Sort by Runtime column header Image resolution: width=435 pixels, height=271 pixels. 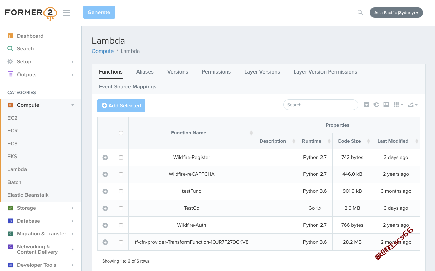315,141
